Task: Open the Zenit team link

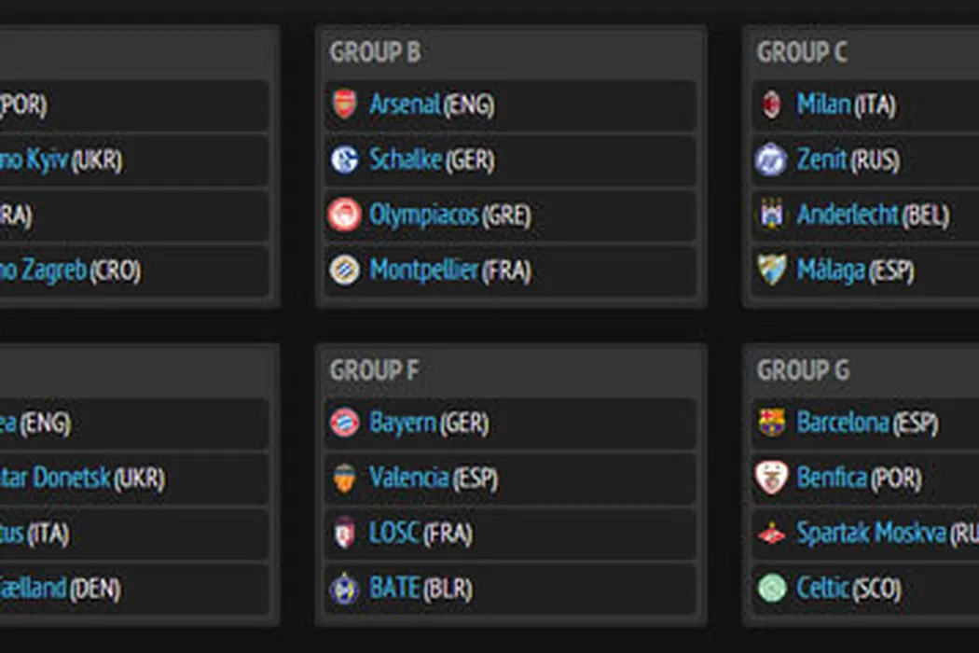Action: click(x=821, y=160)
